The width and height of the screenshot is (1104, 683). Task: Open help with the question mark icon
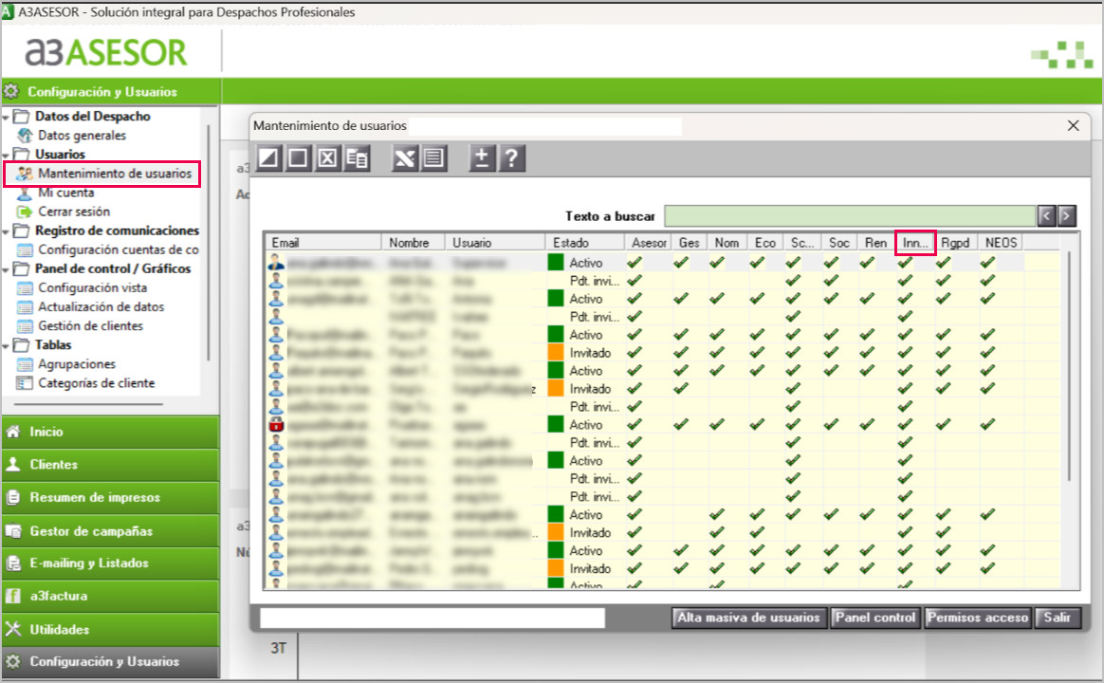(512, 157)
